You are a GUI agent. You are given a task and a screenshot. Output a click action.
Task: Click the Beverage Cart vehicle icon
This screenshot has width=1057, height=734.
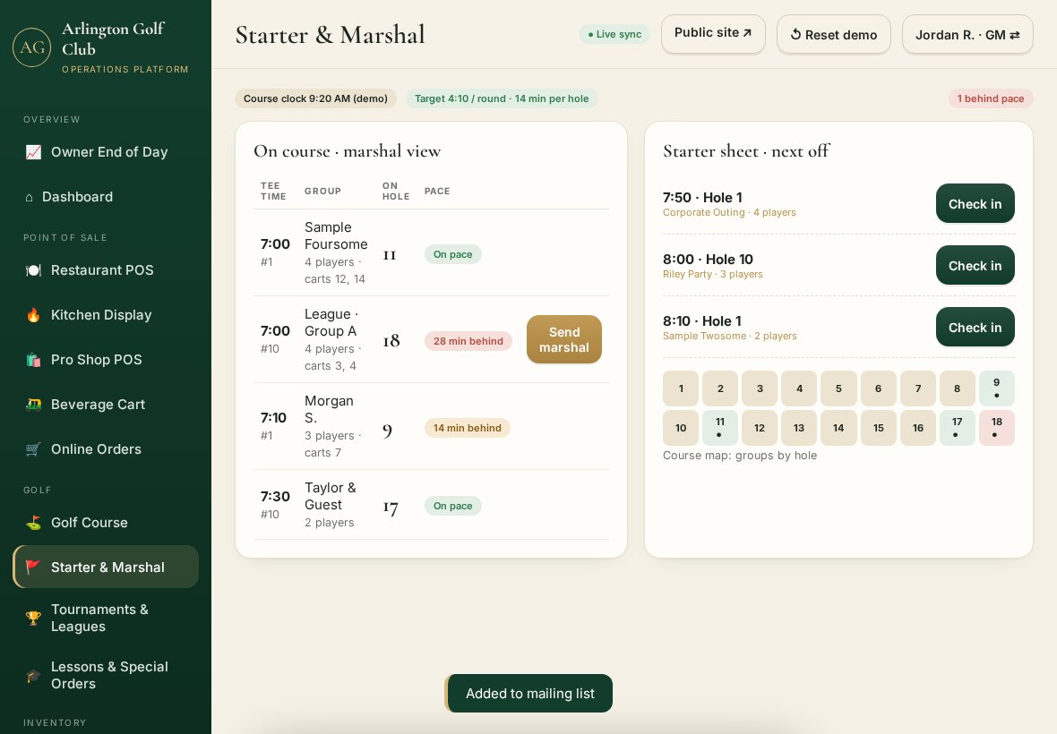[33, 405]
